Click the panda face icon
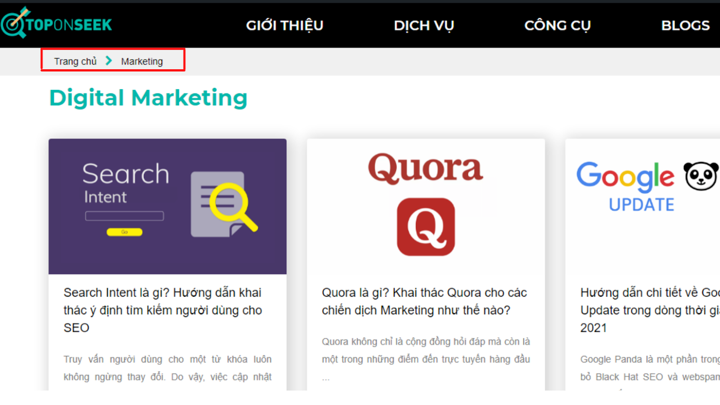The height and width of the screenshot is (405, 720). pos(701,176)
